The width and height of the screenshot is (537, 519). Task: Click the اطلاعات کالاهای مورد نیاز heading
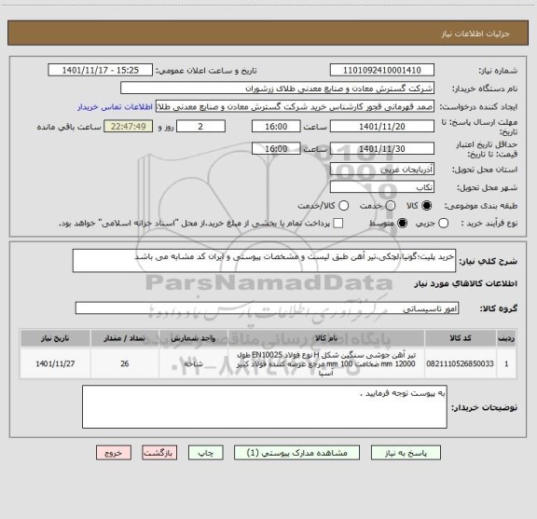pos(466,283)
